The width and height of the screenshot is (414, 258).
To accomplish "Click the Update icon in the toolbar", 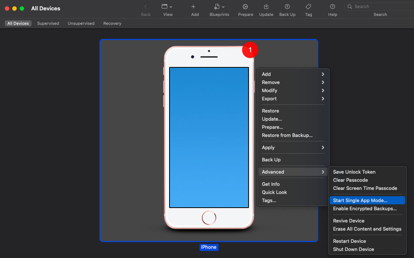I will [x=266, y=7].
